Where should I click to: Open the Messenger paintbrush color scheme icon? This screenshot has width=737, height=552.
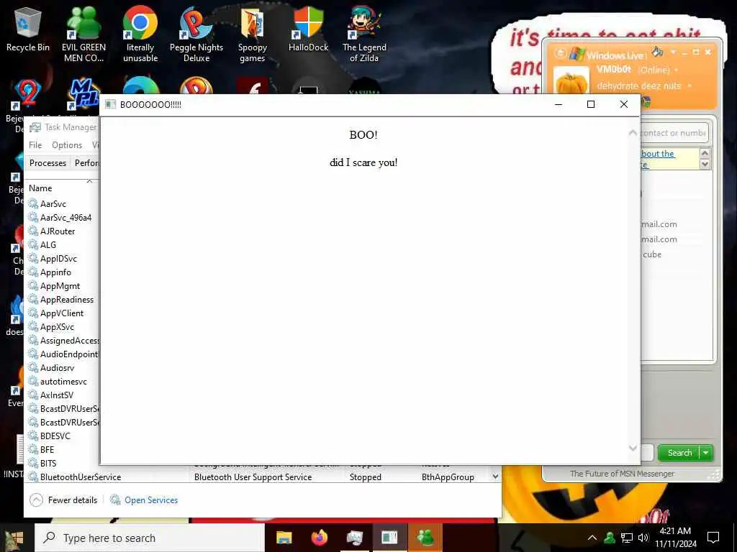coord(658,52)
